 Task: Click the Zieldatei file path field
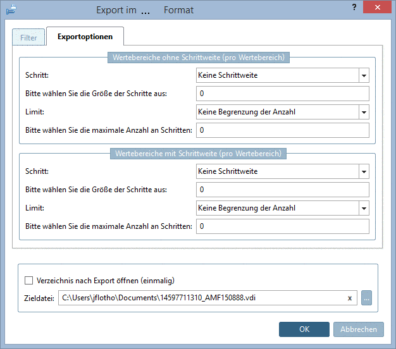click(202, 298)
